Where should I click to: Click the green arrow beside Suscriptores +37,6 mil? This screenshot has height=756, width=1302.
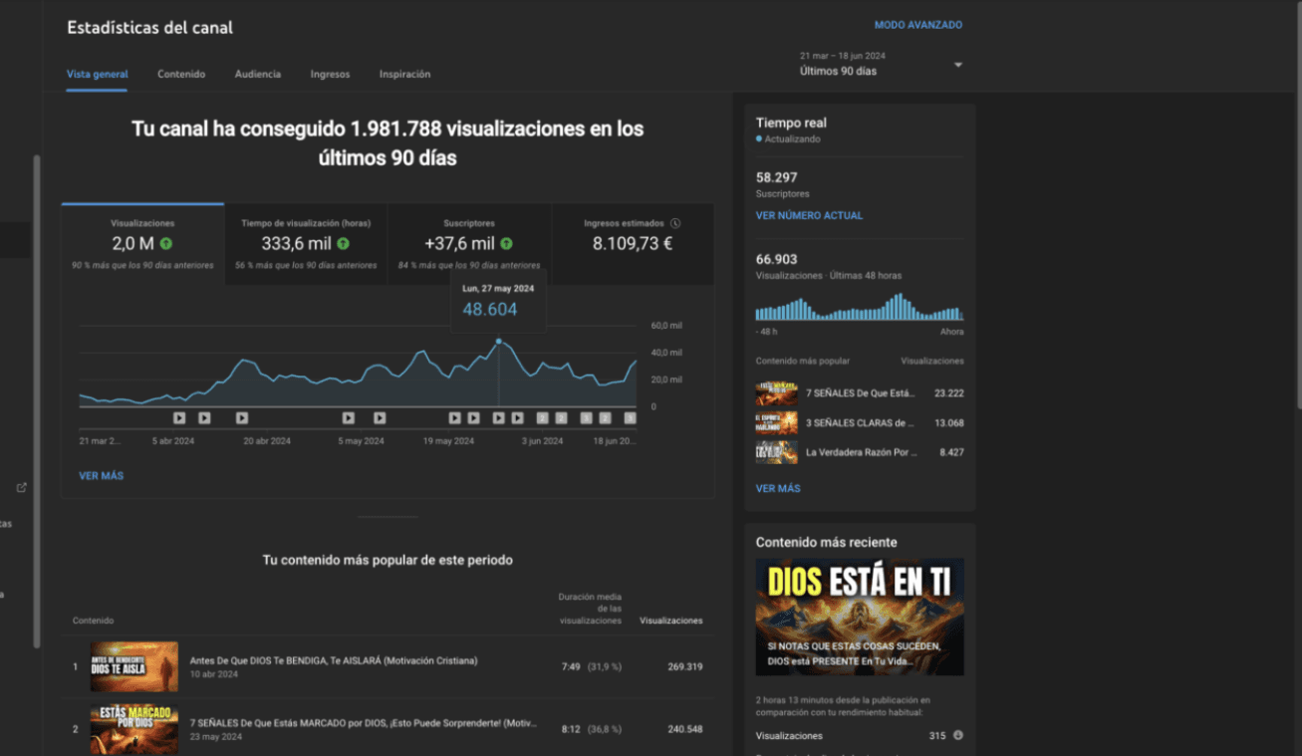[x=507, y=241]
